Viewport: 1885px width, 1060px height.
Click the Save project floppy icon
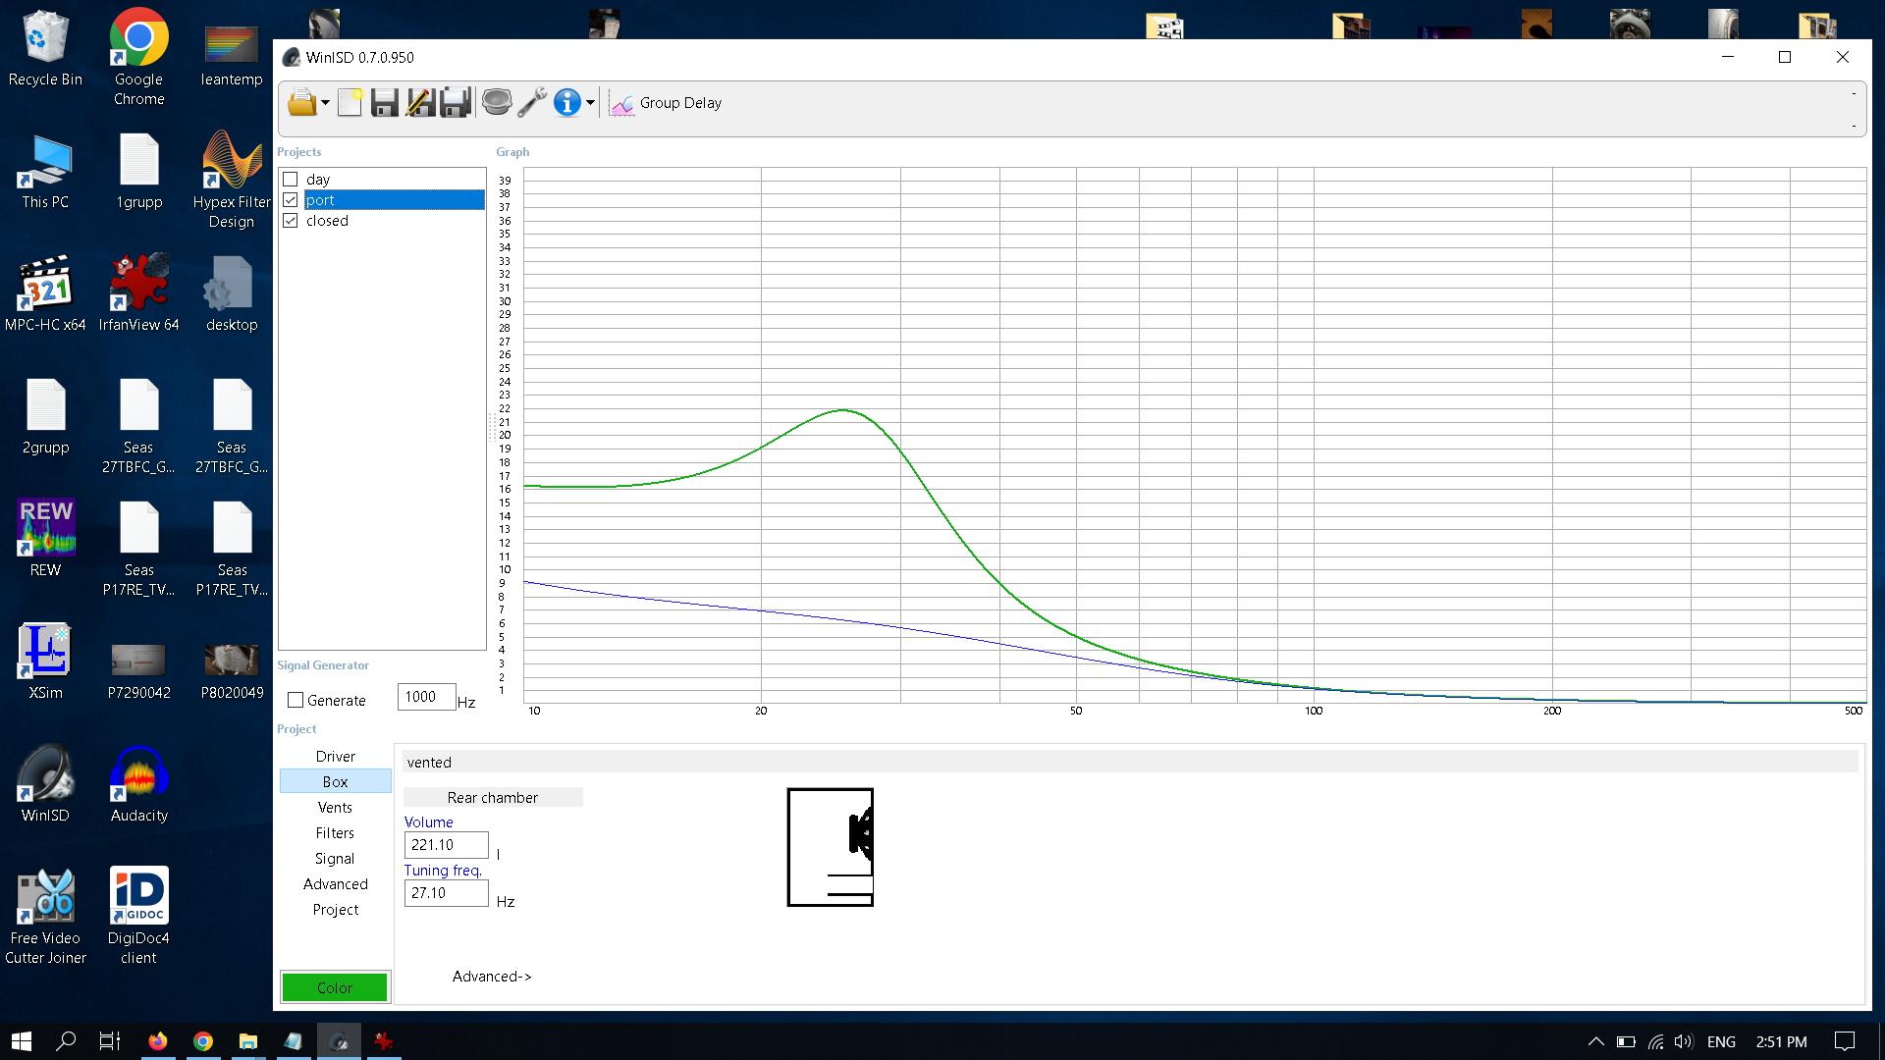tap(385, 103)
